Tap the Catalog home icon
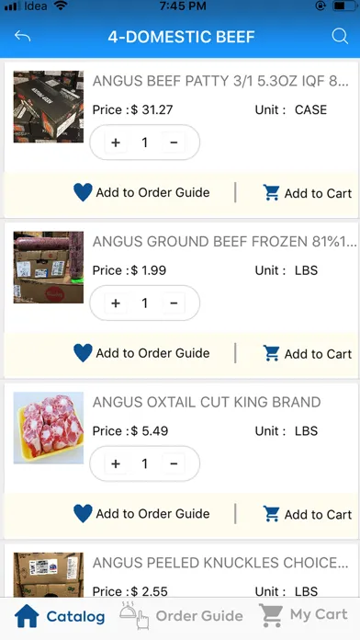 27,616
